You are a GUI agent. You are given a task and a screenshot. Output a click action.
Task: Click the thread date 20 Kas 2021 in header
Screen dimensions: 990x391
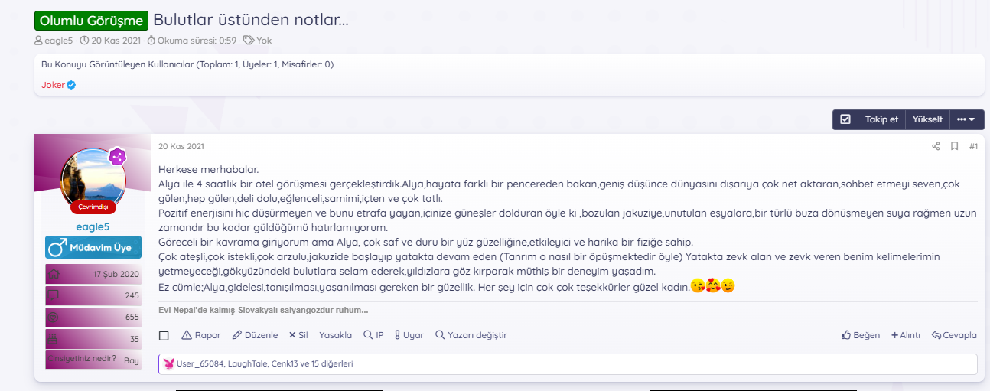click(x=115, y=41)
